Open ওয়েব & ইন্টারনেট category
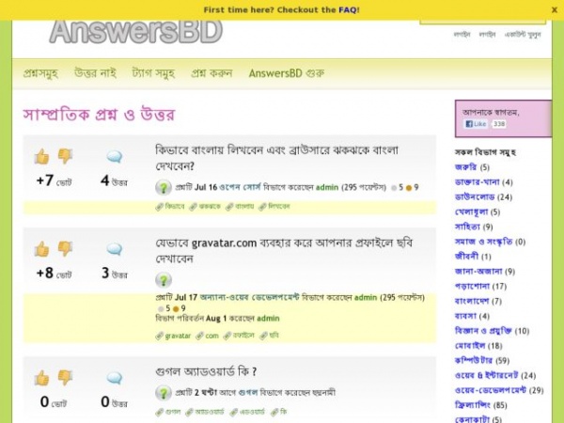This screenshot has width=564, height=423. click(486, 375)
